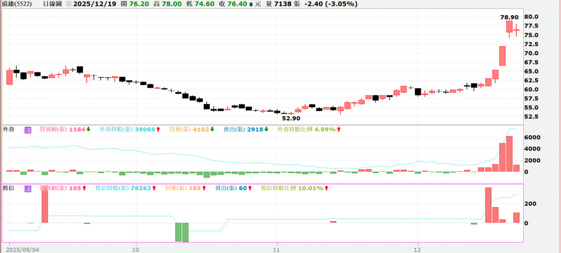
Task: Click the 52.90 low price marker
Action: pyautogui.click(x=291, y=118)
